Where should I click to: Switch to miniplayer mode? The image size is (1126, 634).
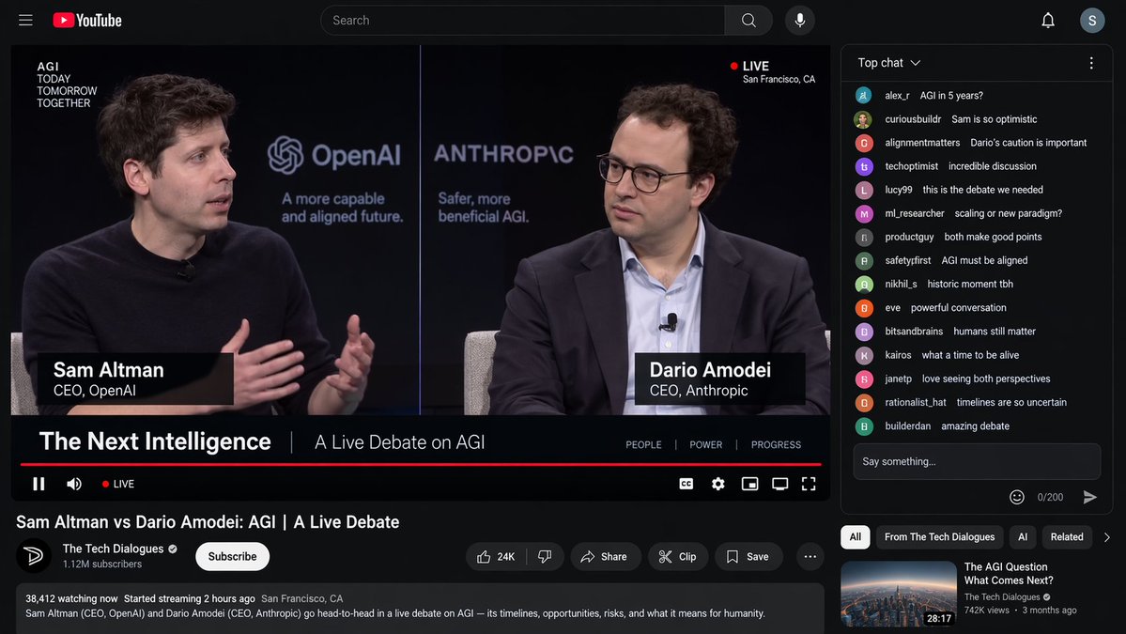749,484
